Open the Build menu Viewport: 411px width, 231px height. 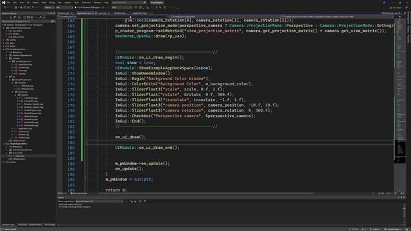44,3
